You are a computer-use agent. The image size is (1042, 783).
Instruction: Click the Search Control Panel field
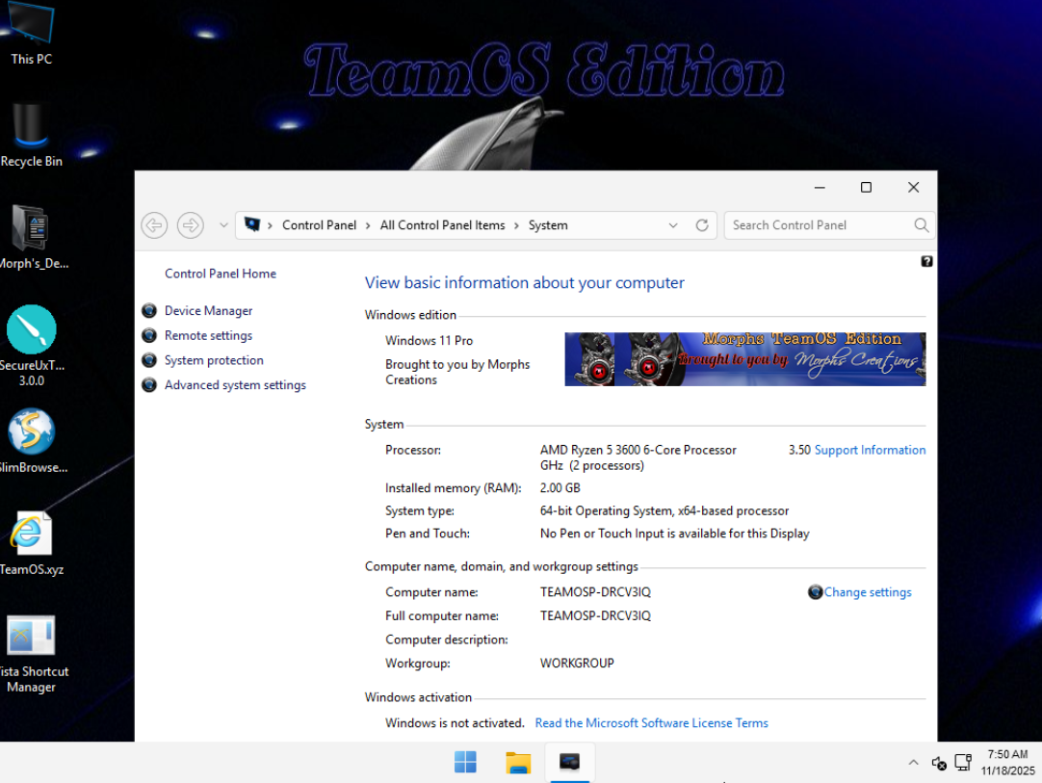click(x=819, y=225)
